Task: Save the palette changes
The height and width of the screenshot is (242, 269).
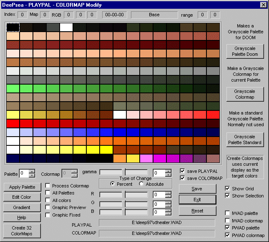Action: [197, 189]
